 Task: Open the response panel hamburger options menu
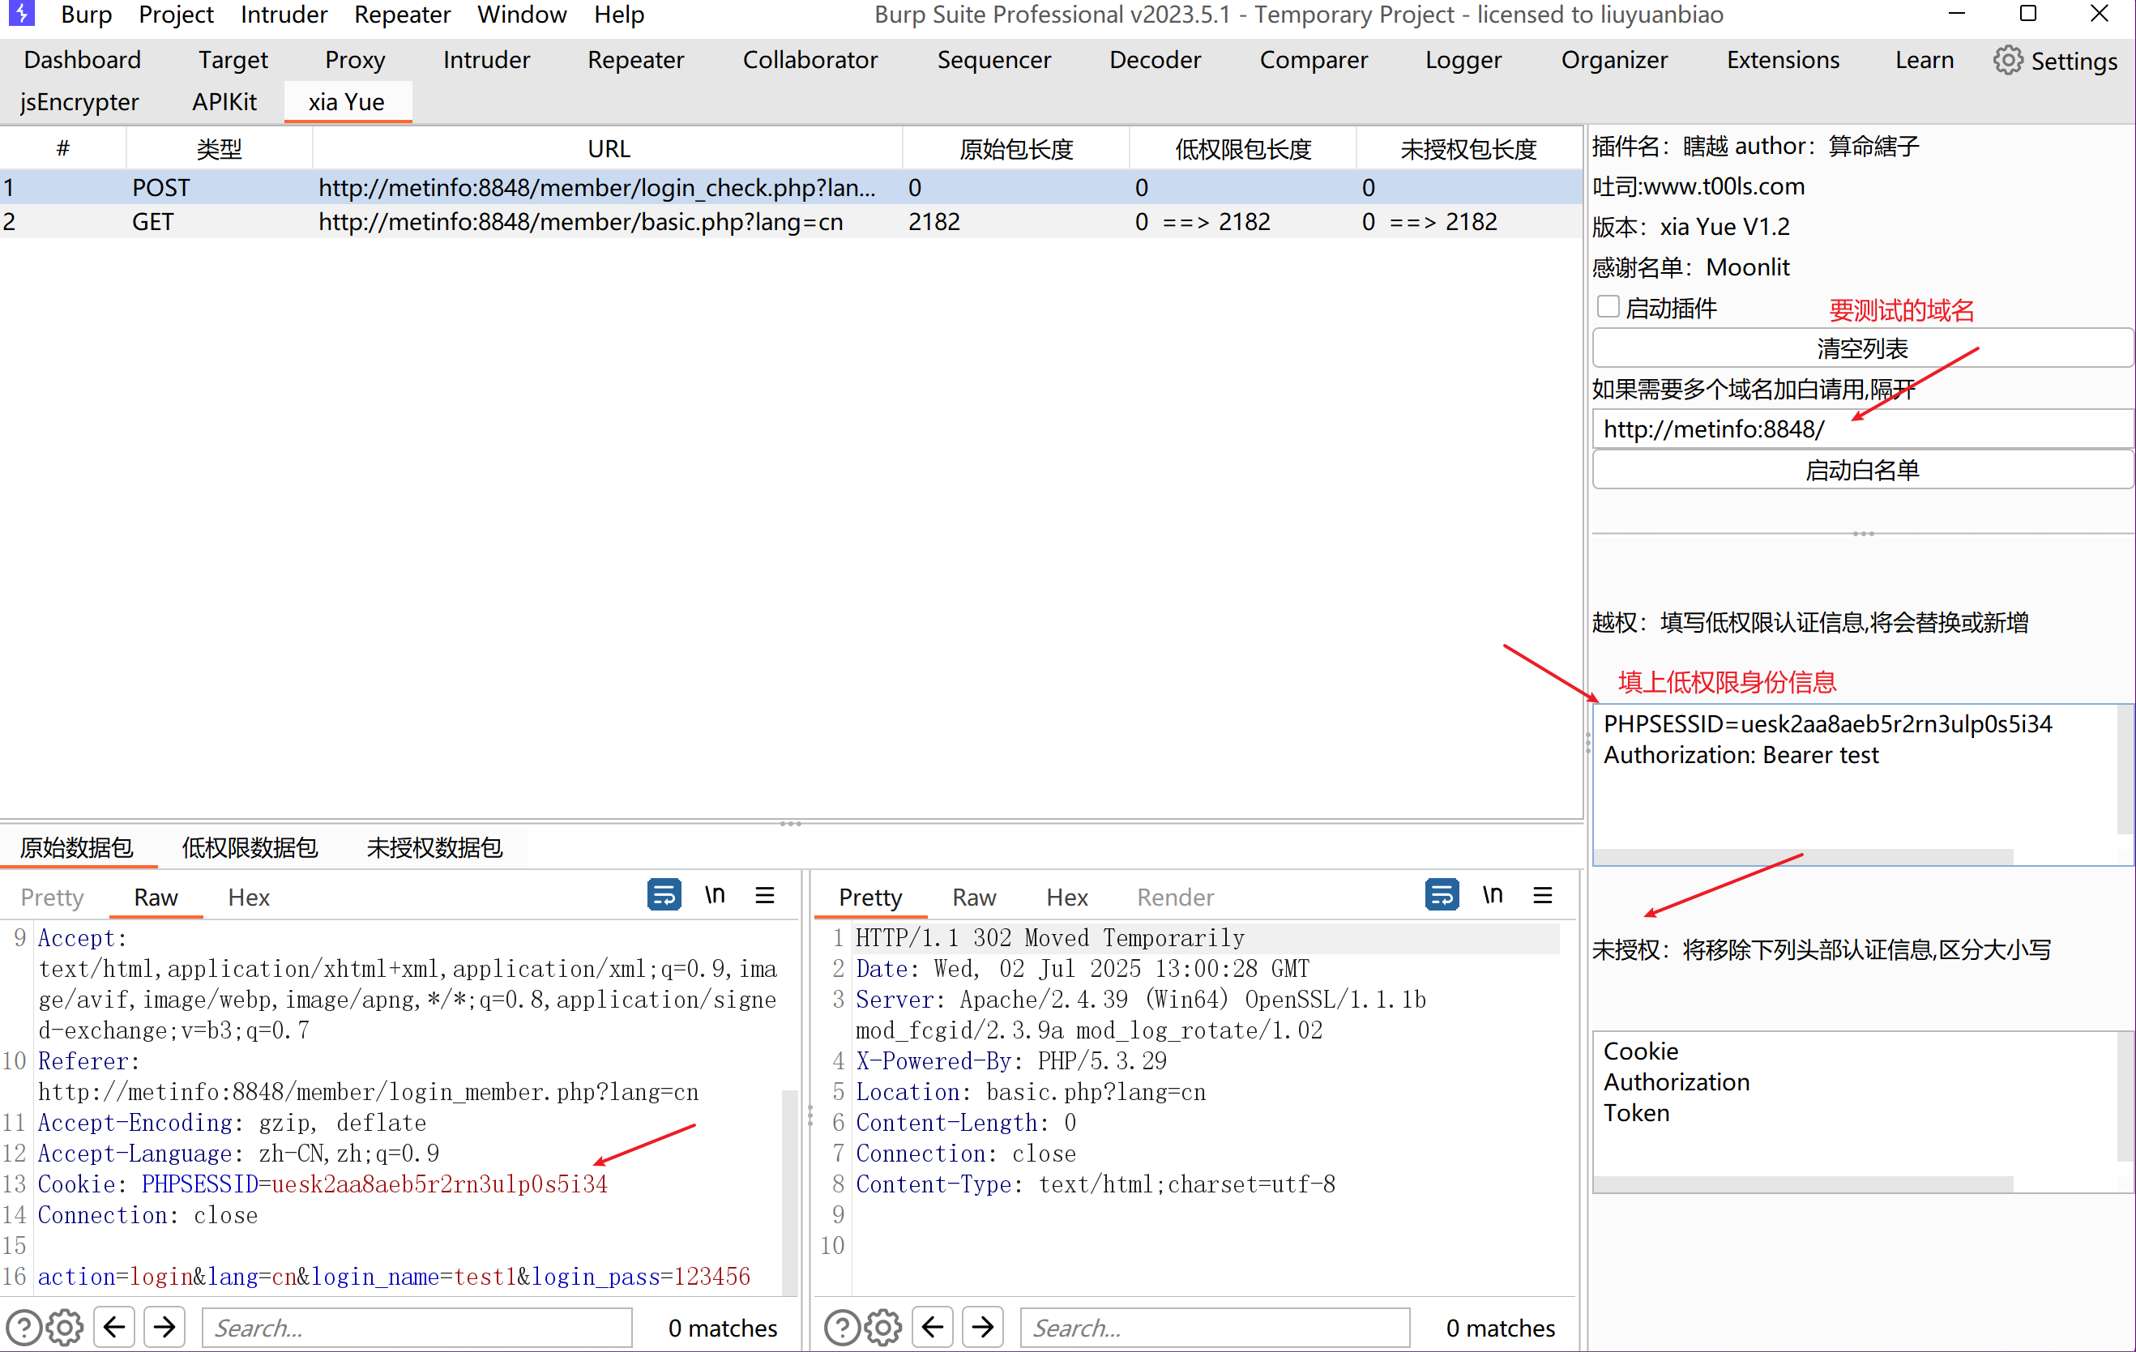[x=1543, y=895]
